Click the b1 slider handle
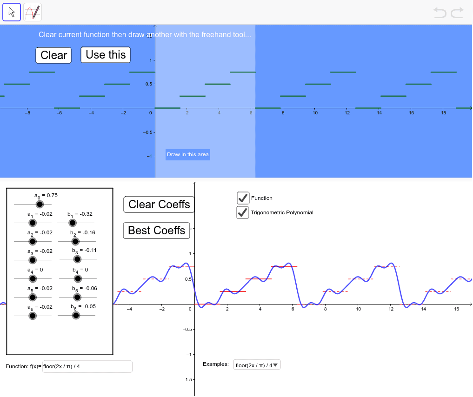The height and width of the screenshot is (397, 473). (73, 223)
